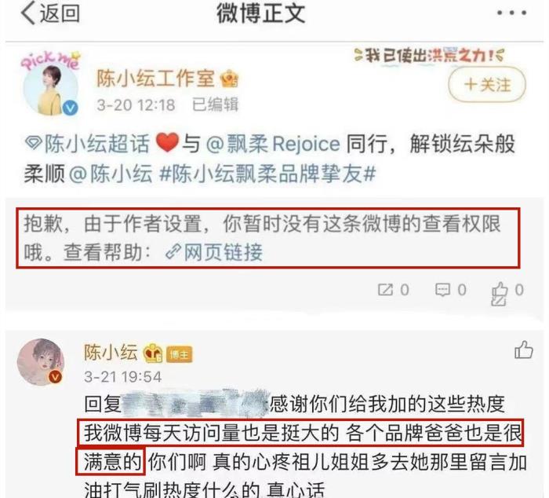Tap the 我已使出洪荒之力 sticker banner

tap(429, 56)
